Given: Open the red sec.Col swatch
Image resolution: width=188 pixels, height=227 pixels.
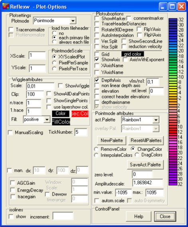Looking at the screenshot, I should pyautogui.click(x=80, y=114).
